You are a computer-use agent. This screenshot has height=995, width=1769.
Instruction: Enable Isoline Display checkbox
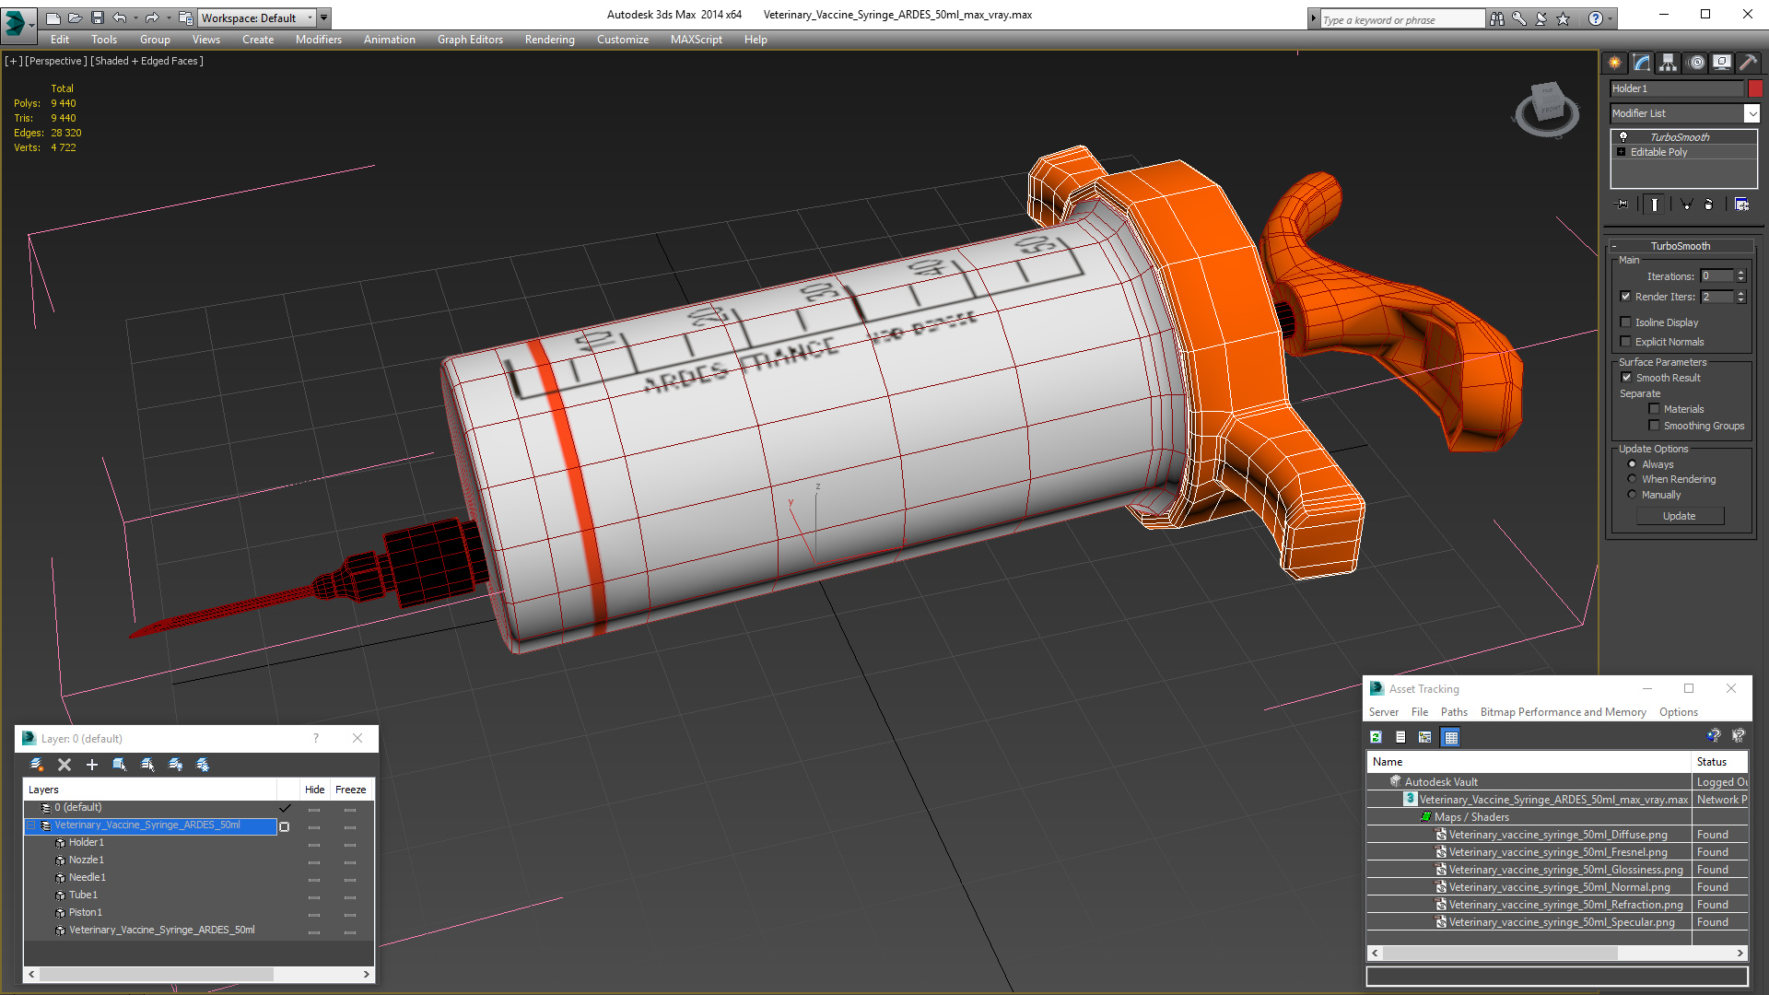tap(1626, 322)
